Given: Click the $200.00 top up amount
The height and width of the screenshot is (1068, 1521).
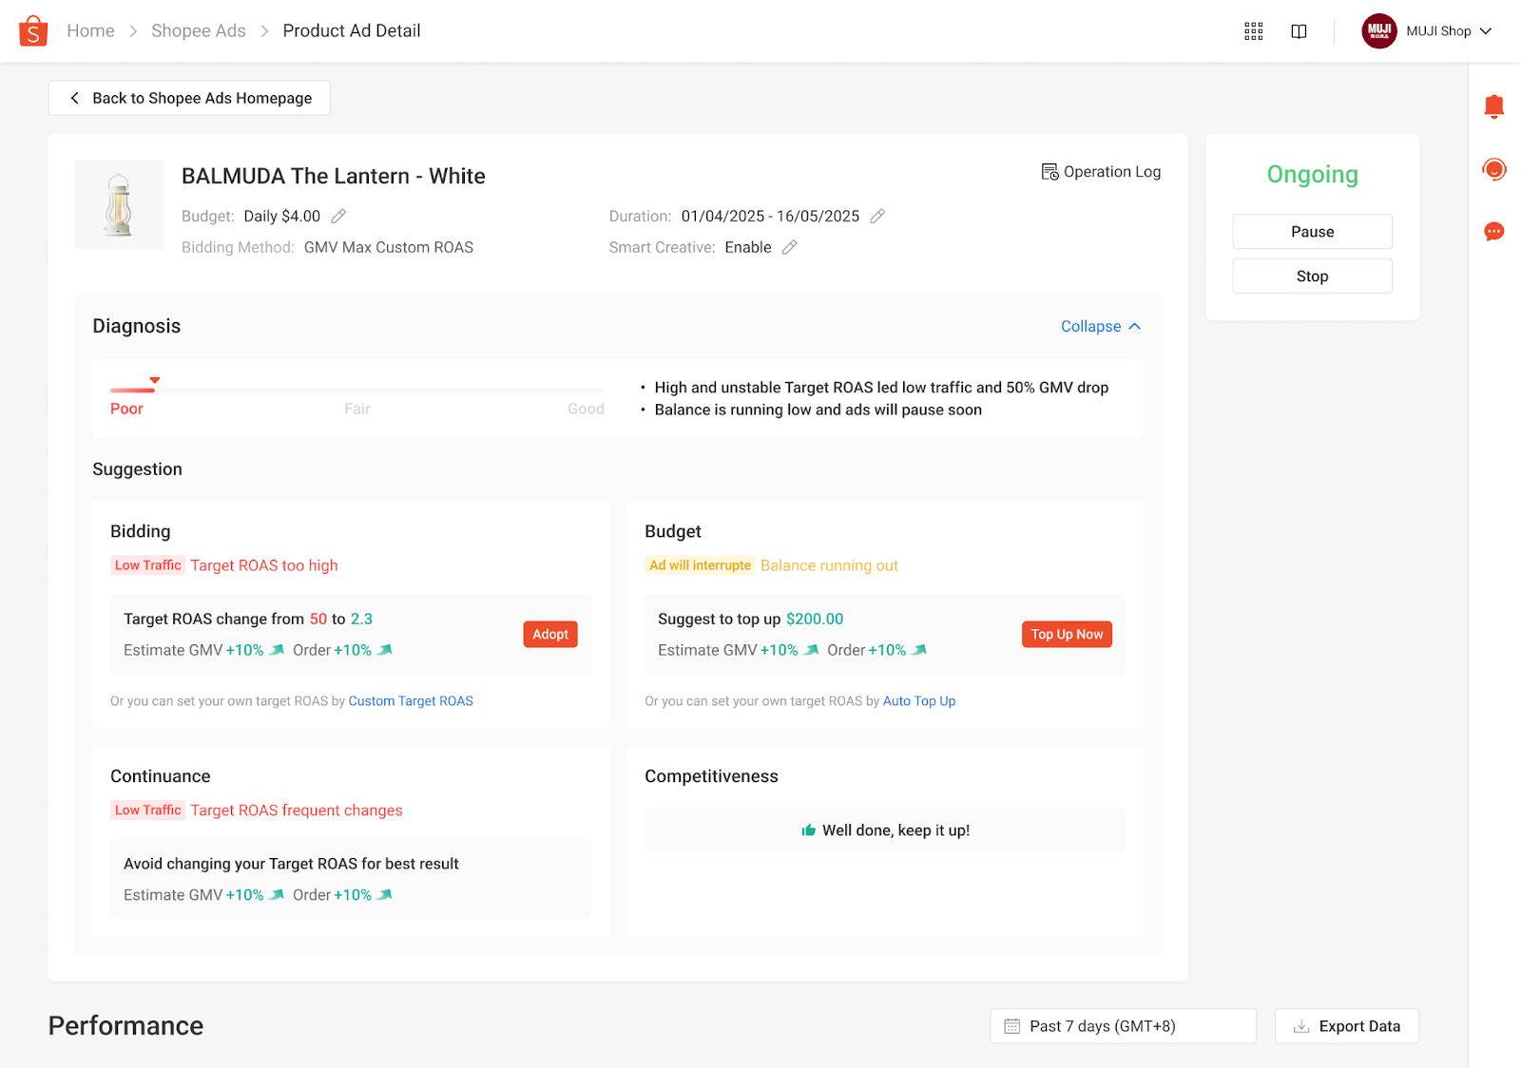Looking at the screenshot, I should [x=815, y=619].
